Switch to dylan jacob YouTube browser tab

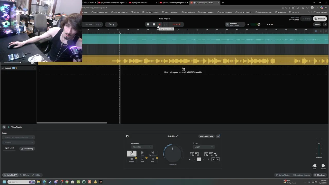click(143, 3)
